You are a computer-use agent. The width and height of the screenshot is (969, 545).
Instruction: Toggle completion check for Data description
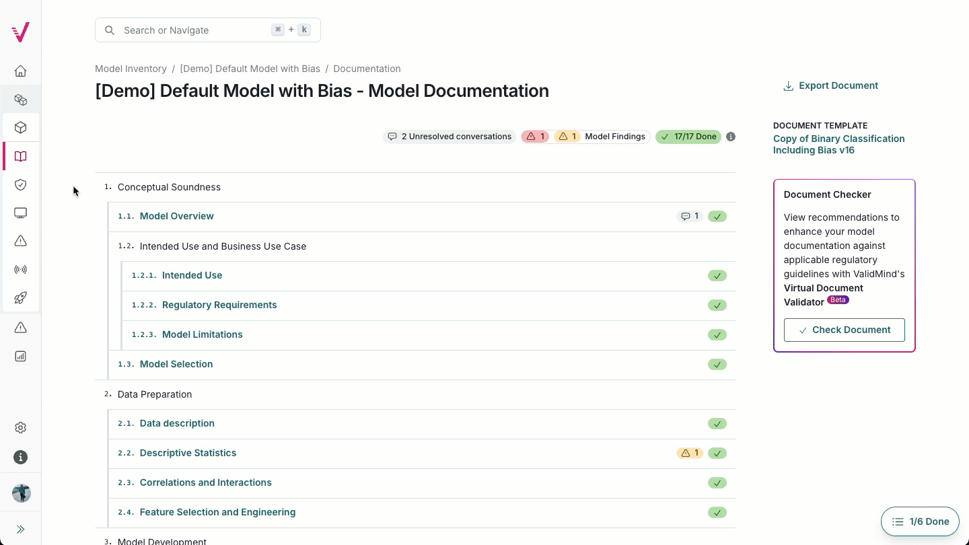[717, 423]
